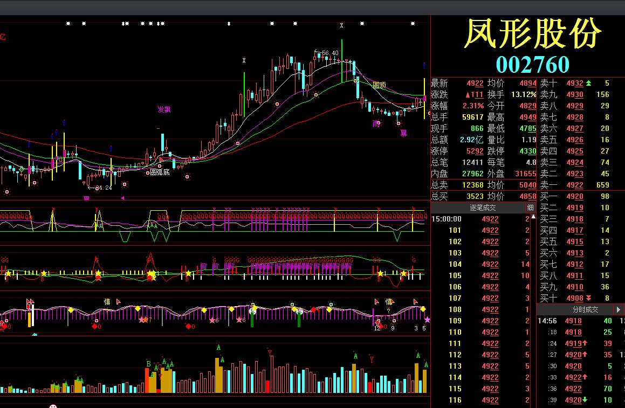Open the 逐笔成交 tick-by-tick trades header
The image size is (625, 408).
coord(483,208)
